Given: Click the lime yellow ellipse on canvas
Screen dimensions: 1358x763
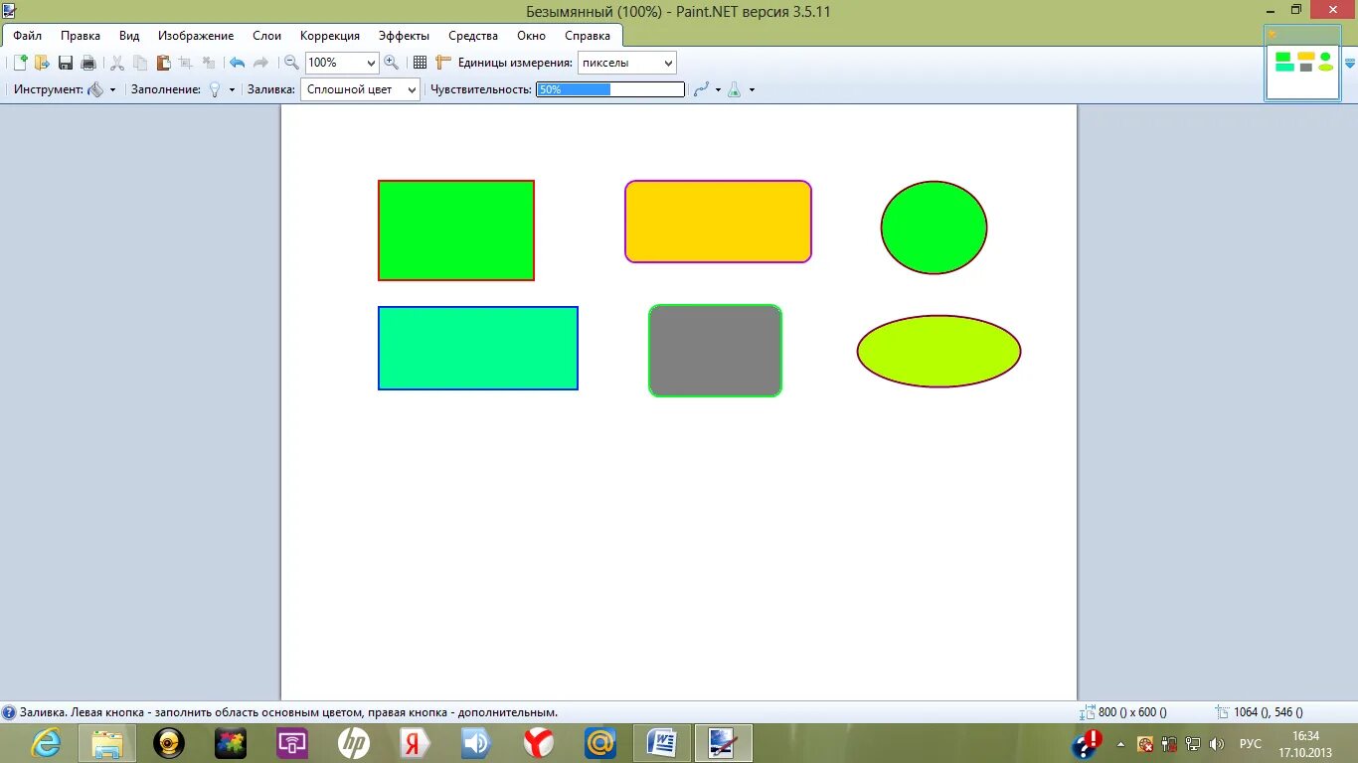Looking at the screenshot, I should (x=938, y=352).
